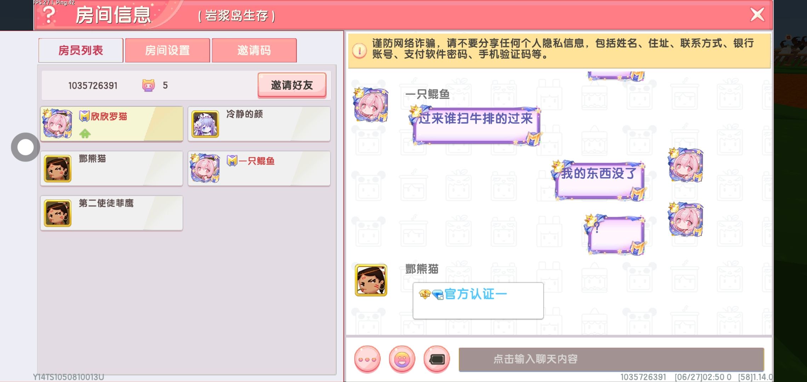
Task: Close the room info panel
Action: [757, 15]
